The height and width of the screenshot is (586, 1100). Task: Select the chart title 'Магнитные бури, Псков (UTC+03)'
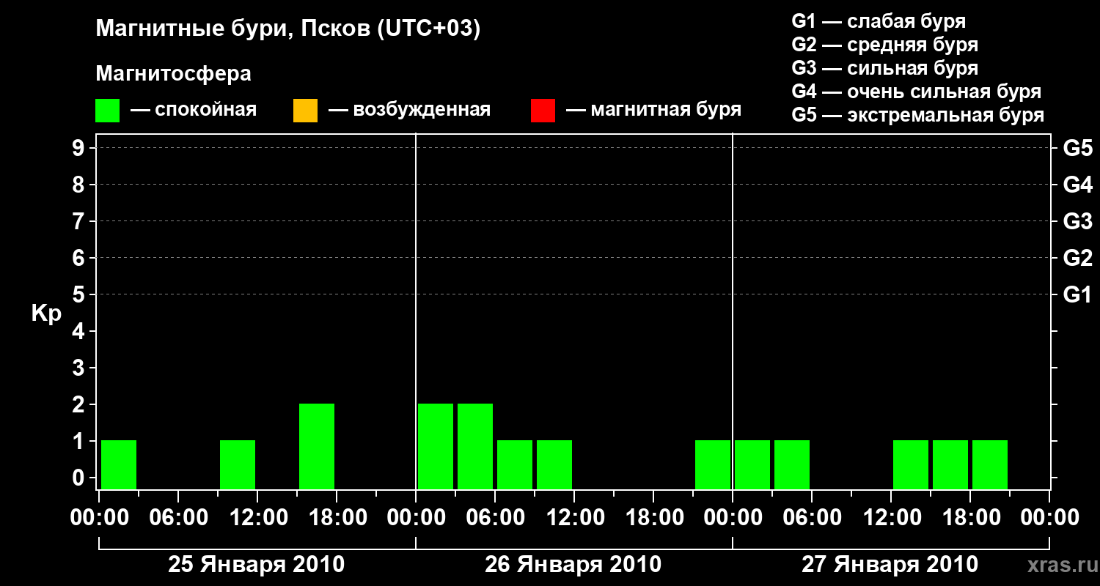(x=288, y=29)
